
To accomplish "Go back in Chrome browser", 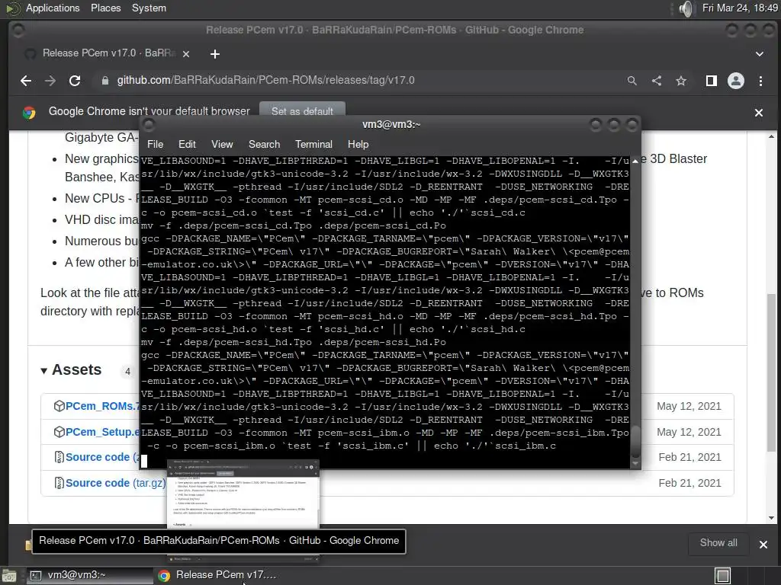I will [26, 81].
